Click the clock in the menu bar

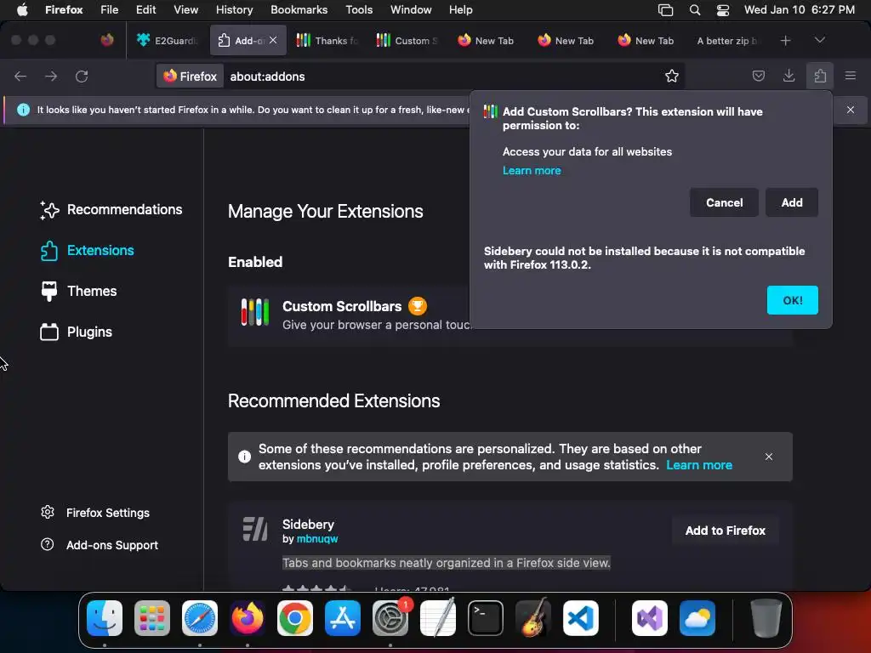point(800,9)
